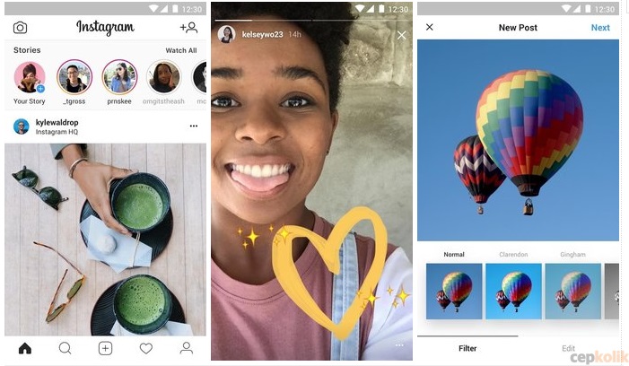This screenshot has width=629, height=366.
Task: Cancel New Post with the X icon
Action: [x=430, y=27]
